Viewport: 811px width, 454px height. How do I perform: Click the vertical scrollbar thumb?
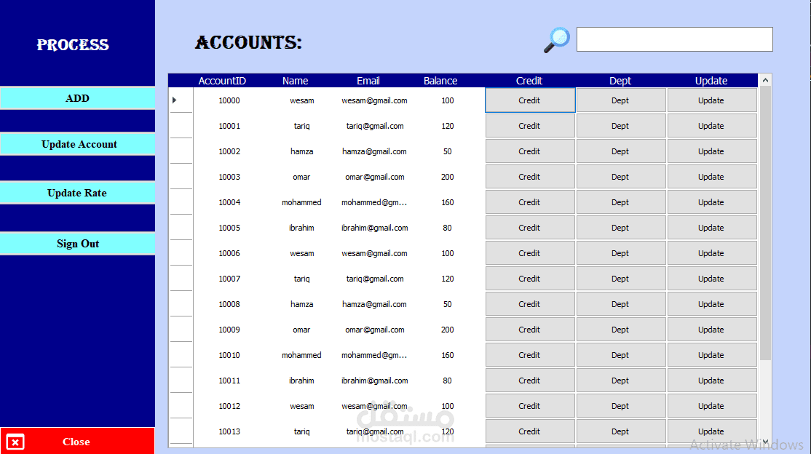click(765, 223)
